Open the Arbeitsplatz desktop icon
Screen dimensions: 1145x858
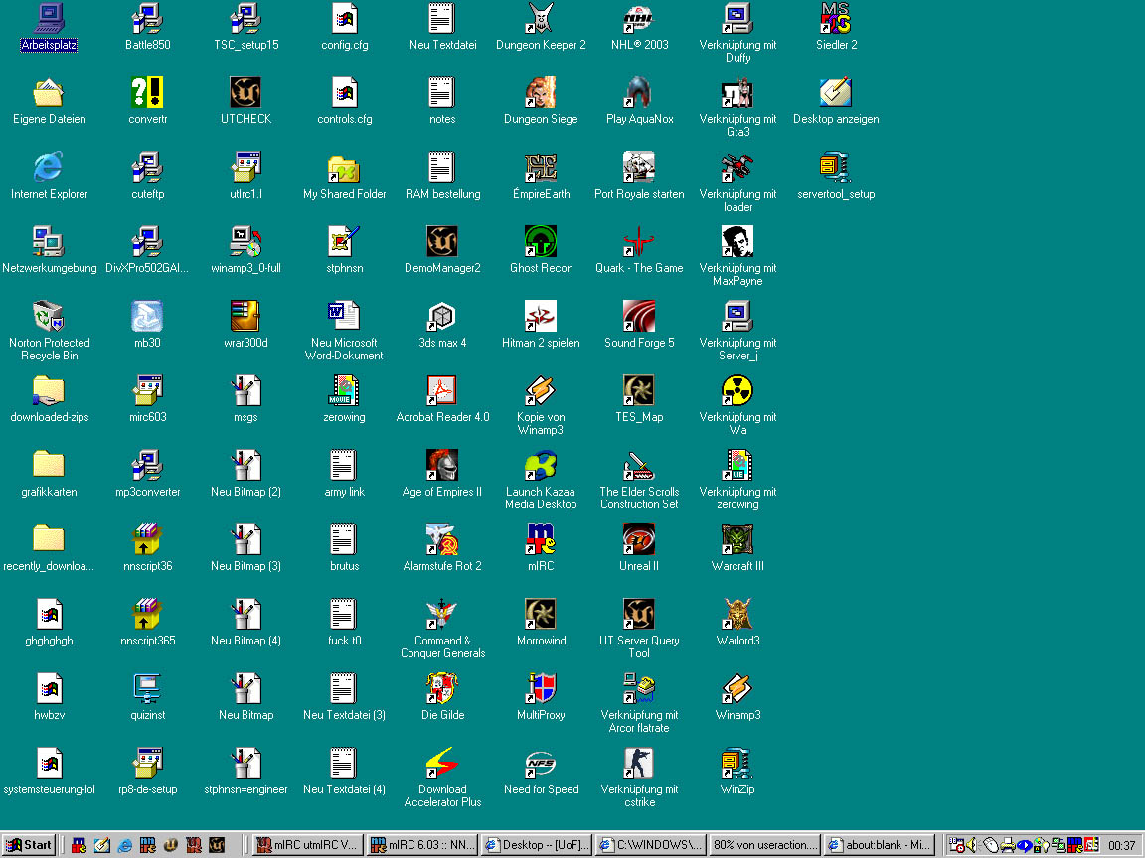[x=49, y=18]
